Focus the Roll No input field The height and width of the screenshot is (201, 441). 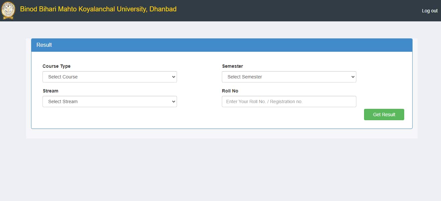click(x=289, y=102)
